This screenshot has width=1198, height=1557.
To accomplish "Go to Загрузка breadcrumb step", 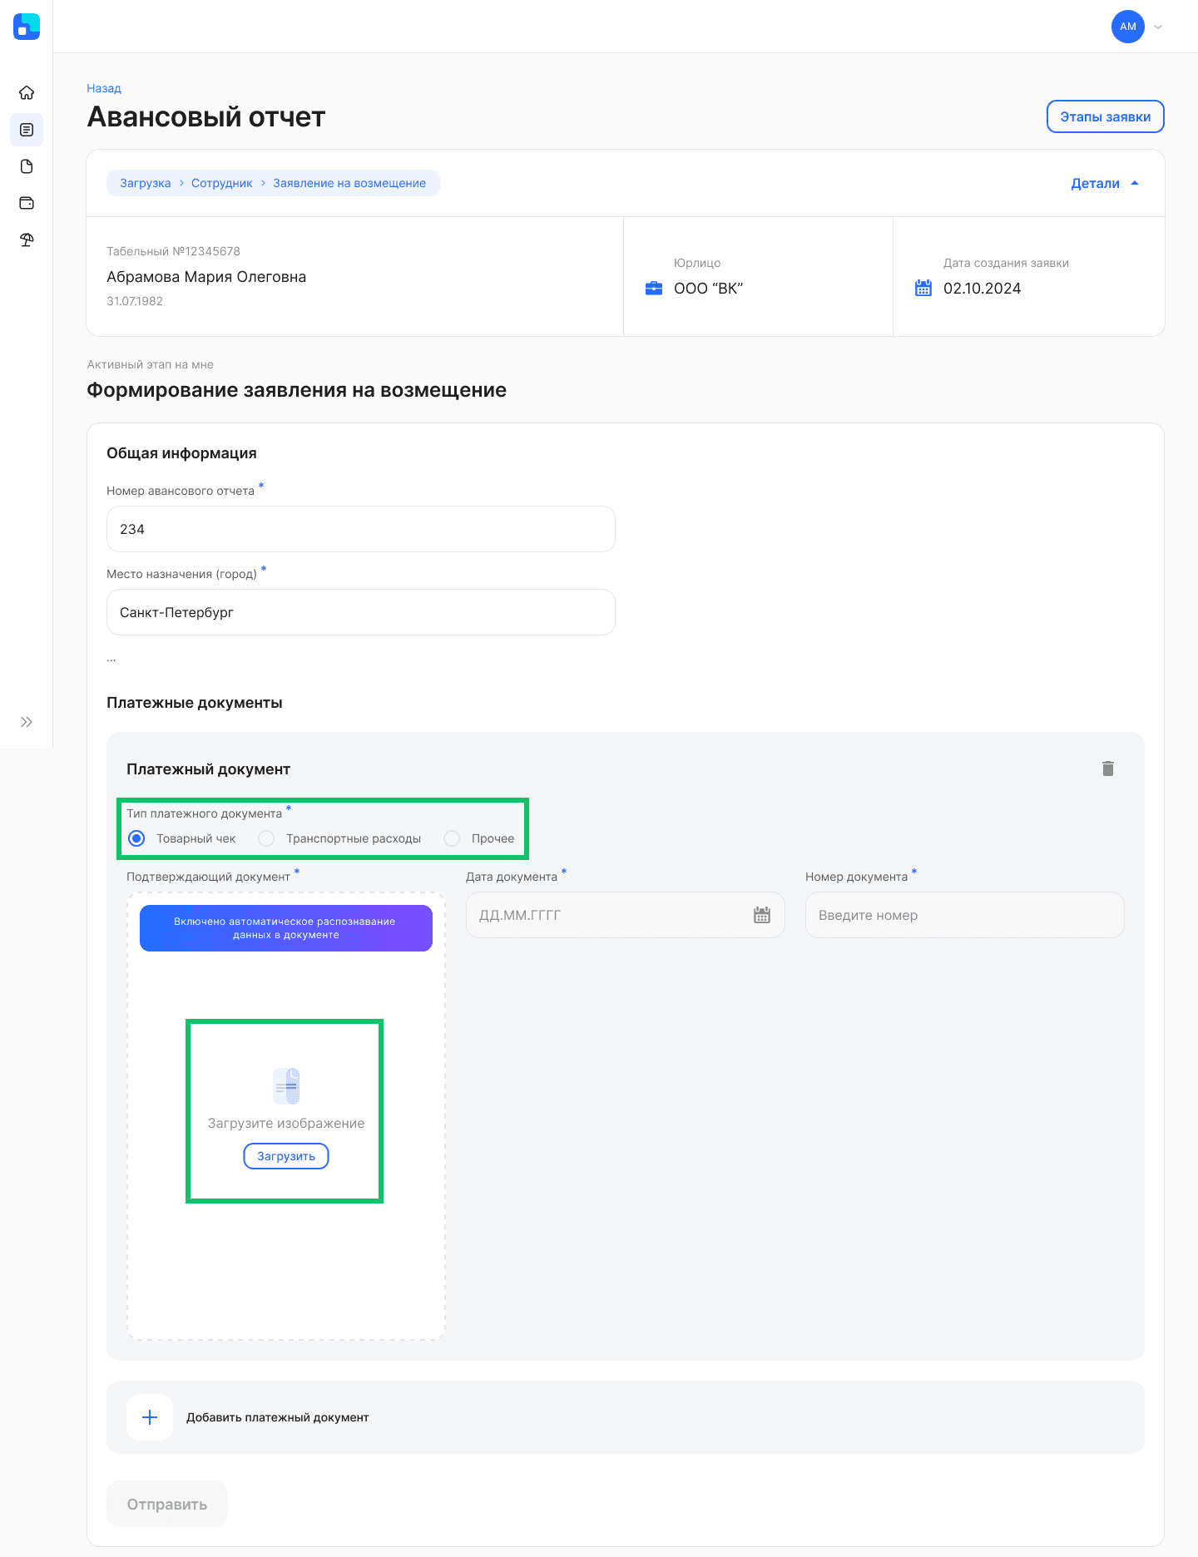I will 146,183.
